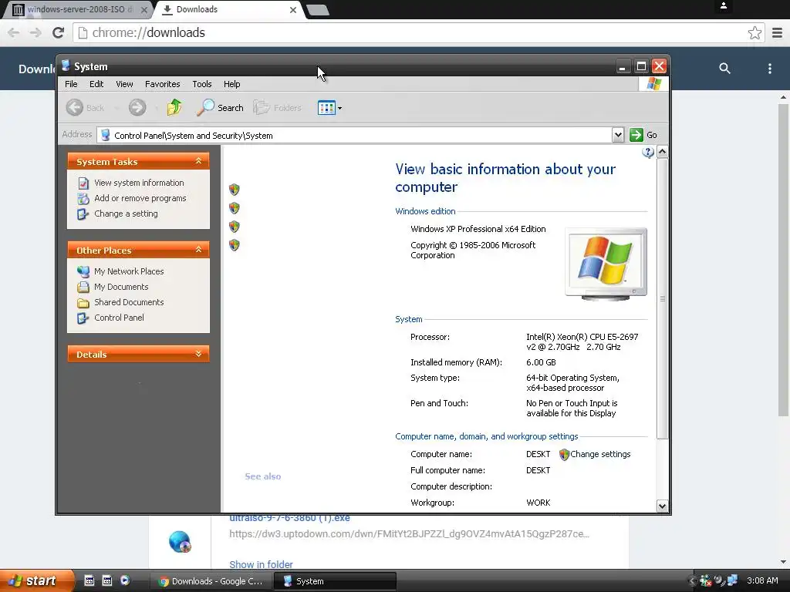Click the My Network Places icon

[83, 272]
